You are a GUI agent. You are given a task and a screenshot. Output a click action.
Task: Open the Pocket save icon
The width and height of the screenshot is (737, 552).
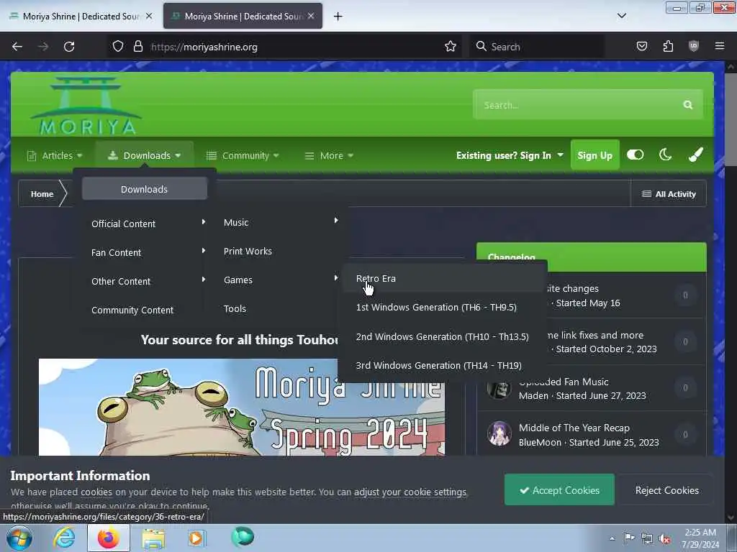(641, 46)
